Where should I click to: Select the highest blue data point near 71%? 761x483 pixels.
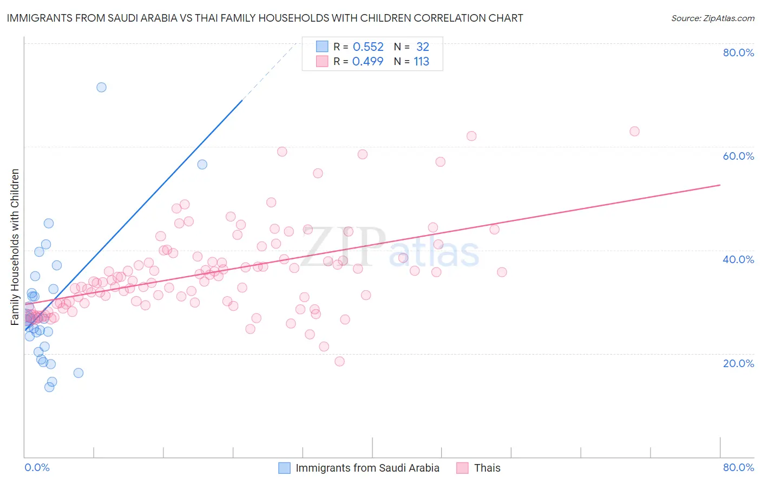pos(101,87)
